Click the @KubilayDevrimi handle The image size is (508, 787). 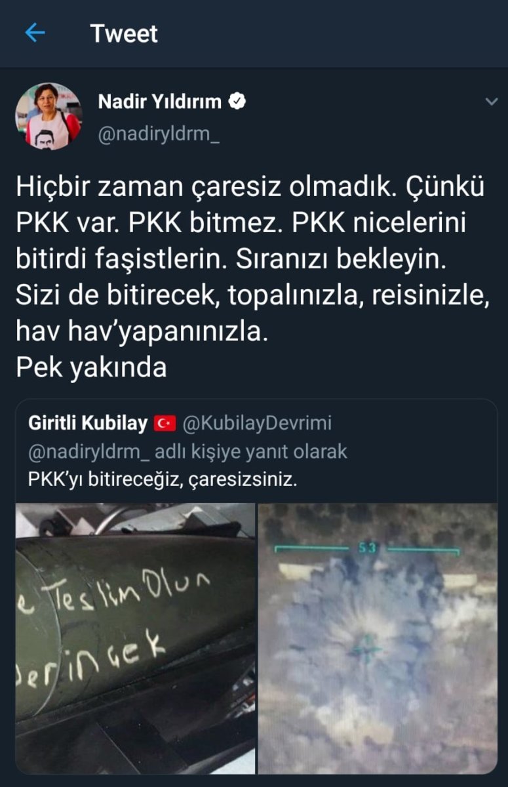tap(256, 424)
